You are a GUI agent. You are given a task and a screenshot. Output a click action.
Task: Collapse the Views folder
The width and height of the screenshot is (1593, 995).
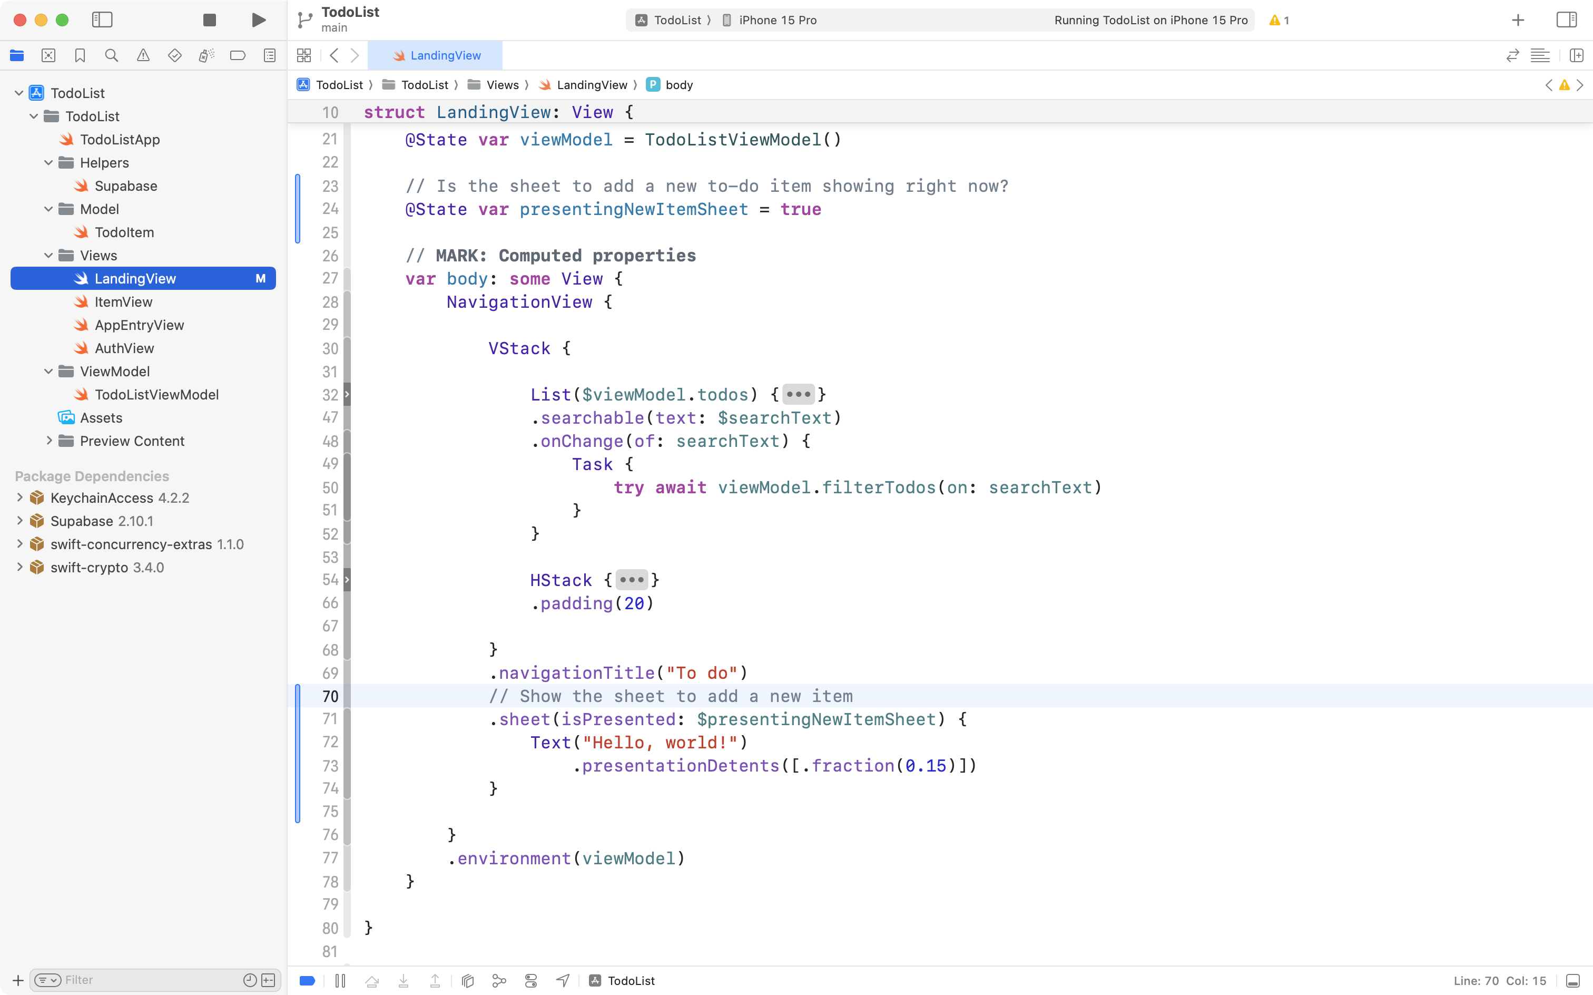pyautogui.click(x=48, y=255)
